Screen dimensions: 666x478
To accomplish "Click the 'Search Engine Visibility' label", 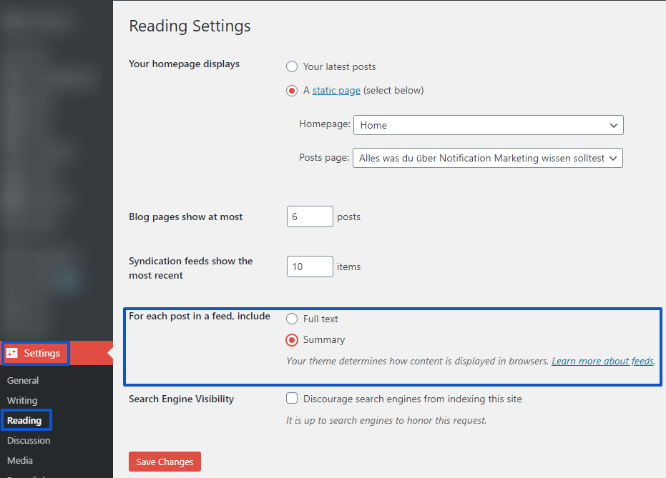I will (182, 399).
